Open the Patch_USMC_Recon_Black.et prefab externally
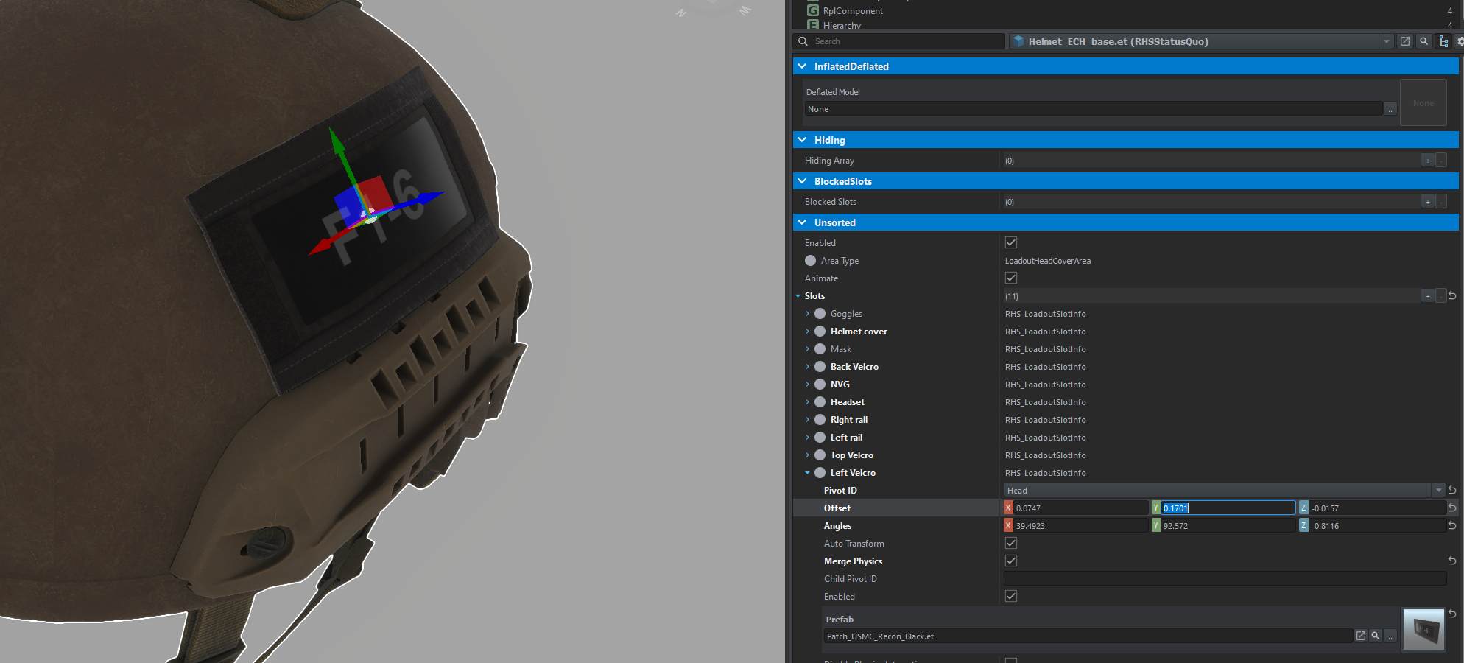 pos(1361,636)
